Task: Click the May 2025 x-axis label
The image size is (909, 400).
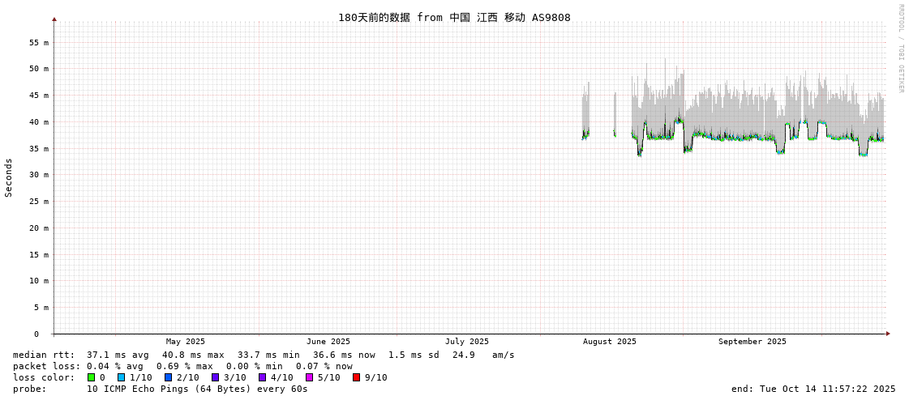Action: 186,342
